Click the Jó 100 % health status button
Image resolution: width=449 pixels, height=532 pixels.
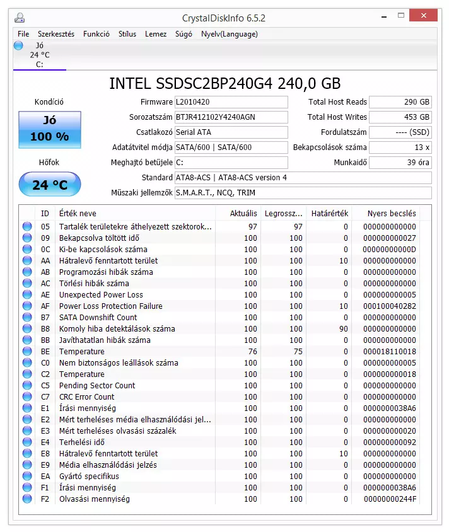(x=50, y=129)
